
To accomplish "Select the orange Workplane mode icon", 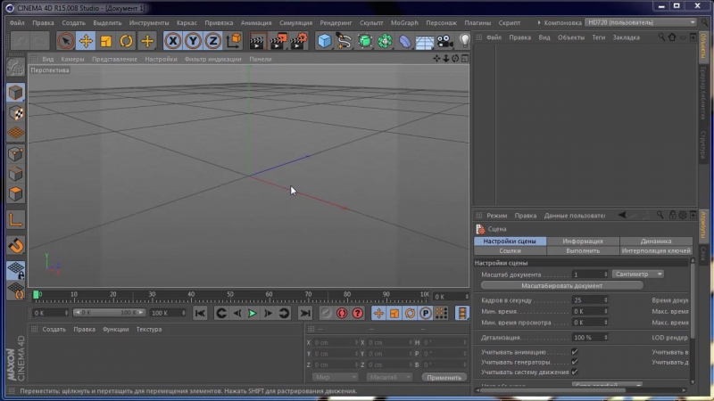I will pos(15,133).
